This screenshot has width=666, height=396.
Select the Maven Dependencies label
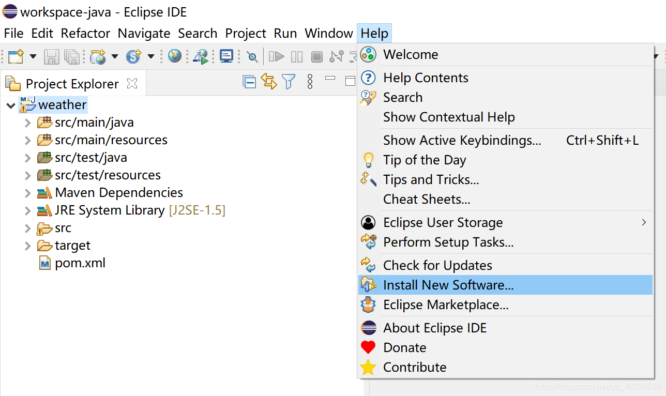click(x=119, y=193)
